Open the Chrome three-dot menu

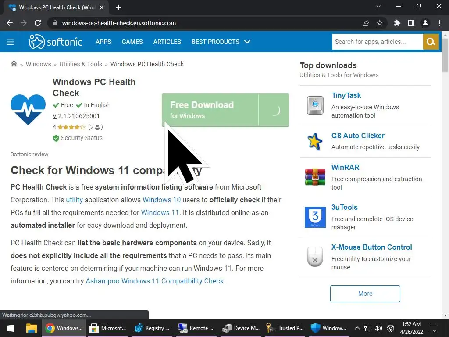(439, 23)
